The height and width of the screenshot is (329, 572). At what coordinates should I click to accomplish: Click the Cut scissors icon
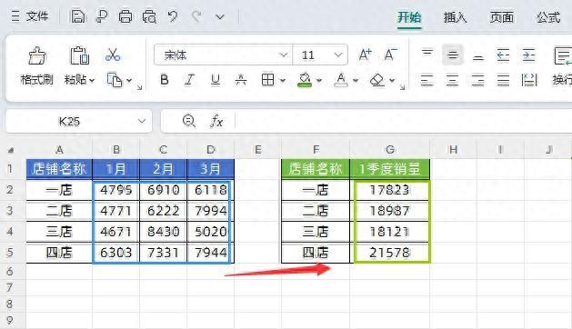(x=113, y=55)
